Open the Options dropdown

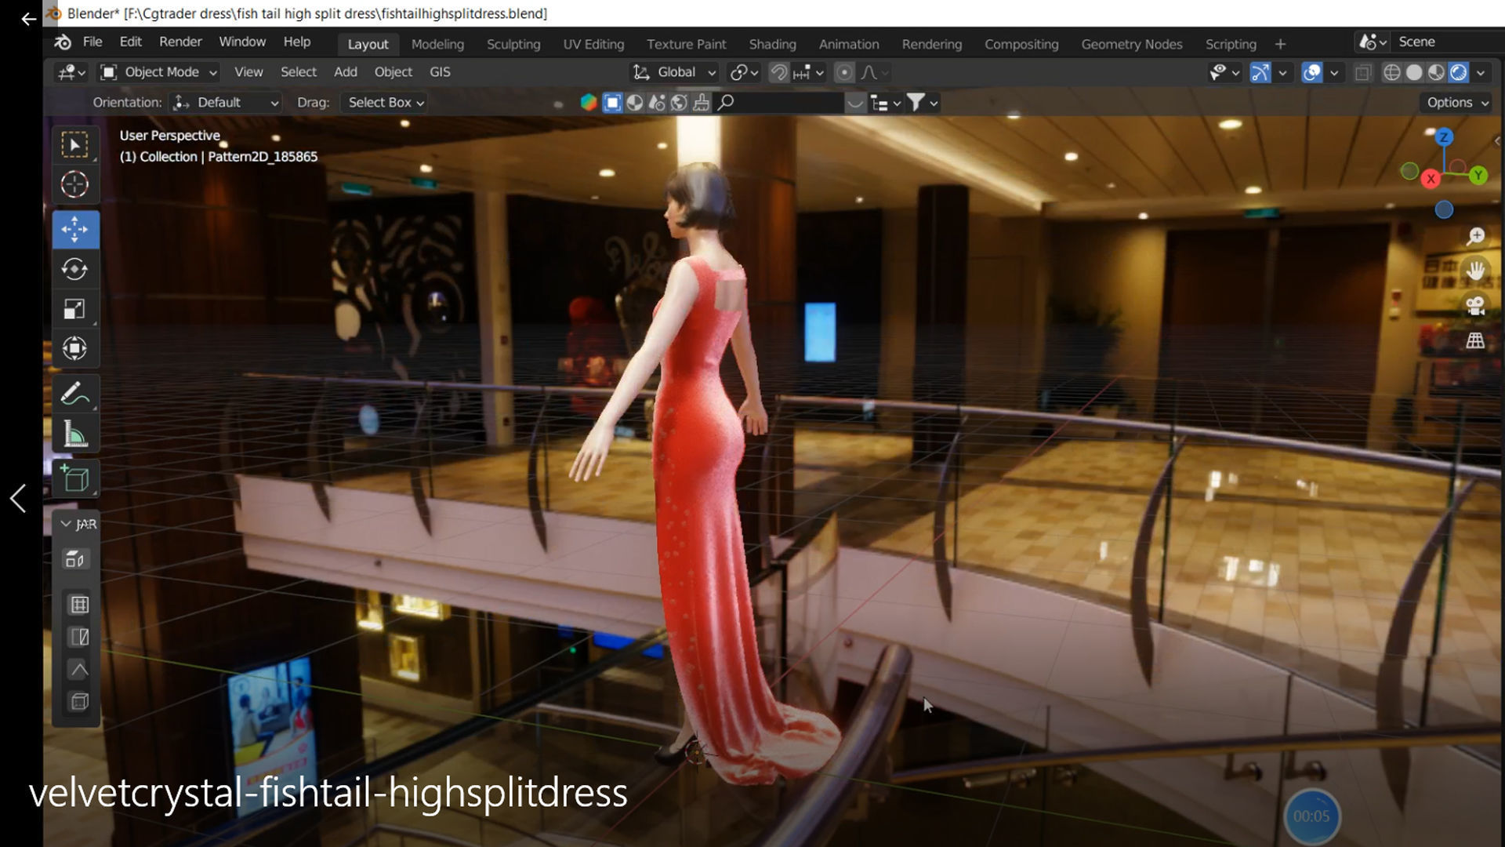(x=1456, y=103)
